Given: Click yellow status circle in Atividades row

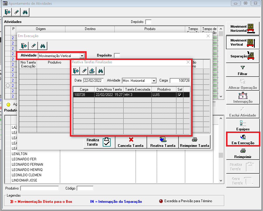Looking at the screenshot, I should (8, 85).
